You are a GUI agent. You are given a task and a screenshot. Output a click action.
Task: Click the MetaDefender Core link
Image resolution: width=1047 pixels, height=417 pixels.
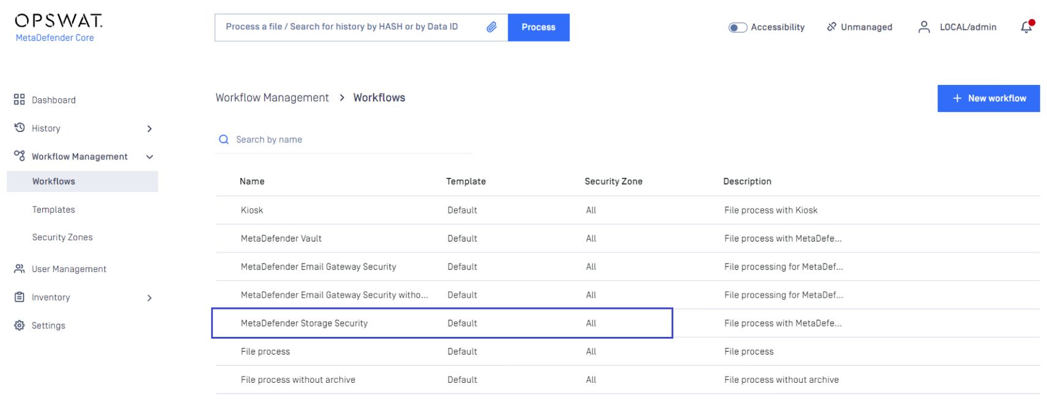(x=55, y=38)
